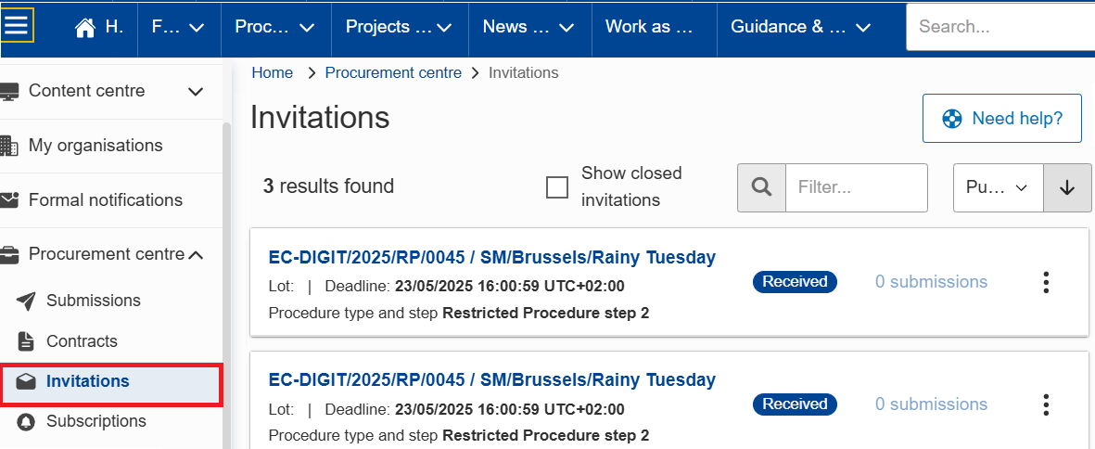Open first EC-DIGIT/2025/RP/0045 invitation title
1095x449 pixels.
[491, 258]
